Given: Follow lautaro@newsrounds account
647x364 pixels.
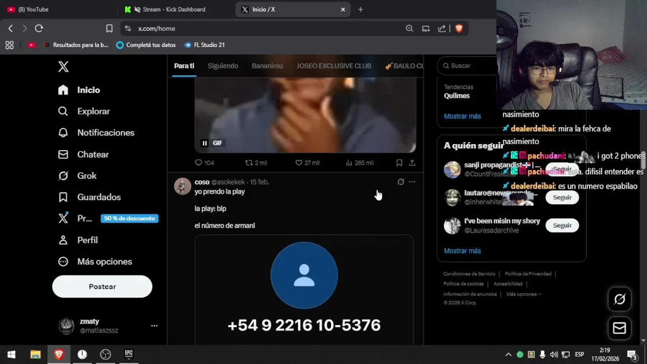Looking at the screenshot, I should point(562,197).
